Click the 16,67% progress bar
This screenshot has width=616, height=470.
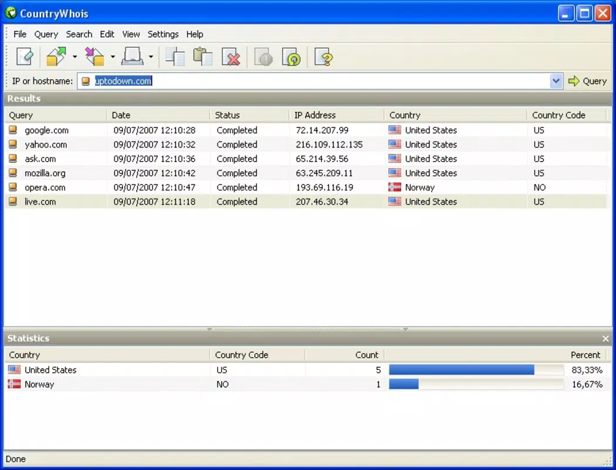476,384
